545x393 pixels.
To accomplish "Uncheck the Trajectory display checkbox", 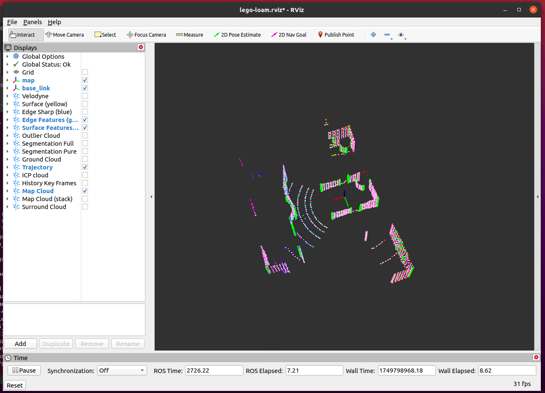I will pos(85,167).
